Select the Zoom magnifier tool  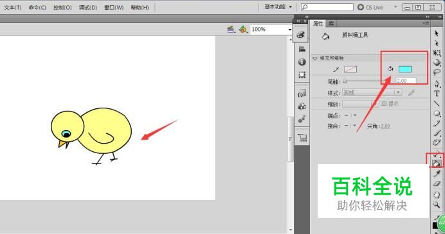tap(437, 205)
